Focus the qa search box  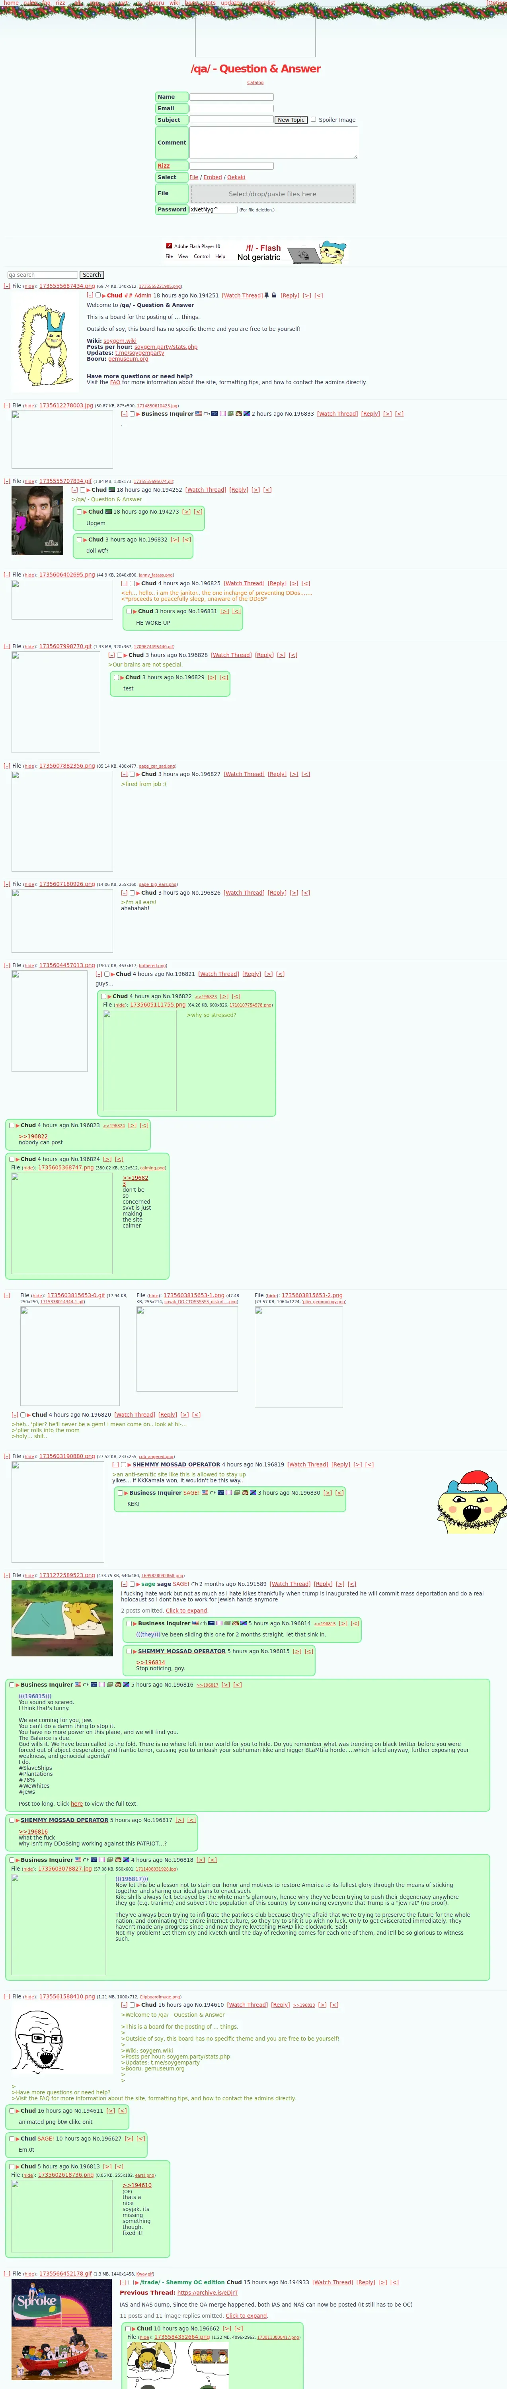click(x=43, y=274)
